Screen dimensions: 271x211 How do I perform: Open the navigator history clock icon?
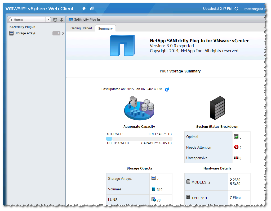click(55, 20)
